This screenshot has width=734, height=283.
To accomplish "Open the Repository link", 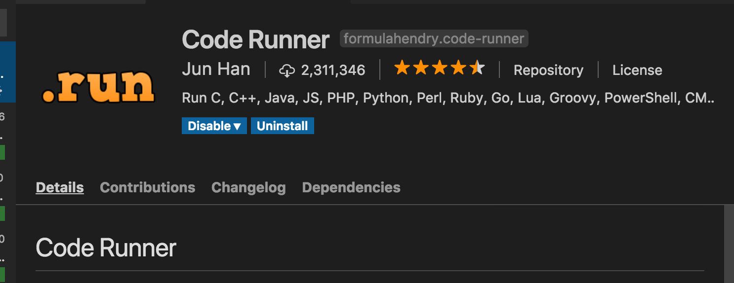I will coord(548,71).
